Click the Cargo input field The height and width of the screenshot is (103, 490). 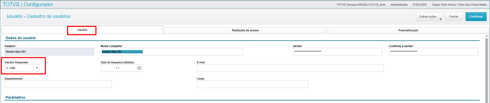(x=252, y=84)
